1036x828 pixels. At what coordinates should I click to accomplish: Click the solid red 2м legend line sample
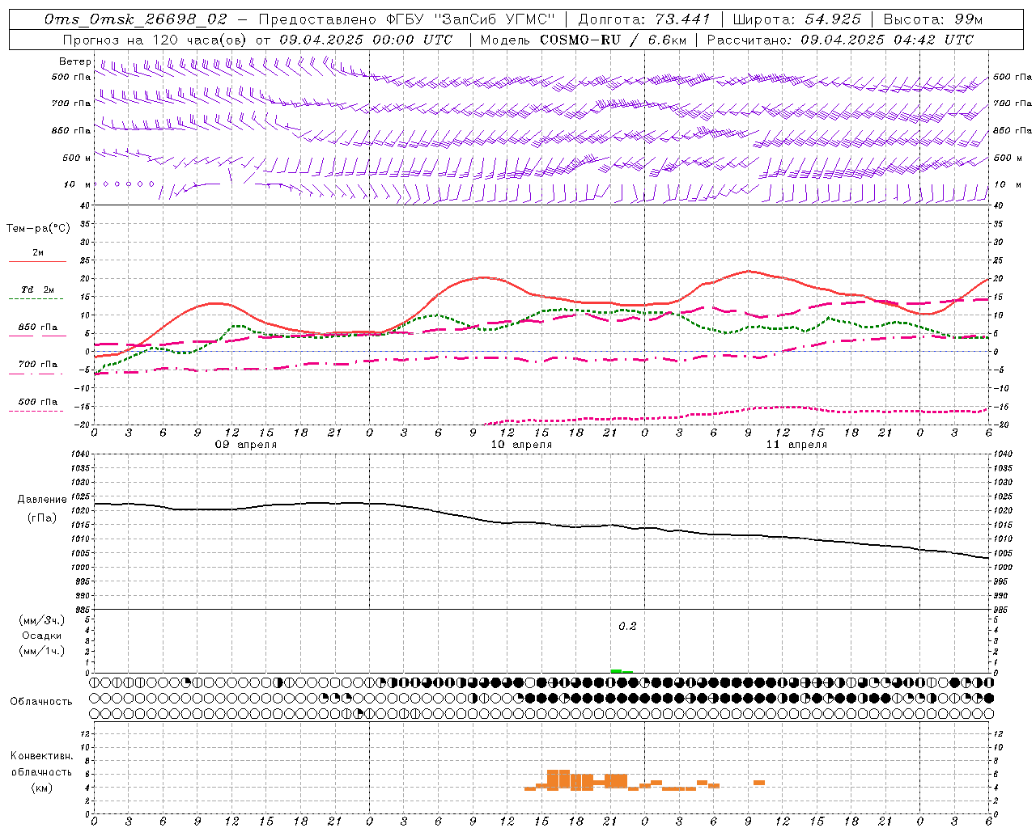coord(36,262)
